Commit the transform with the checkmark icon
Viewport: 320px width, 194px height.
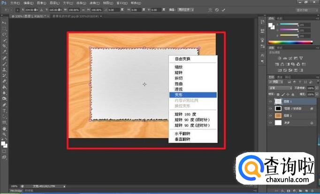pyautogui.click(x=223, y=9)
